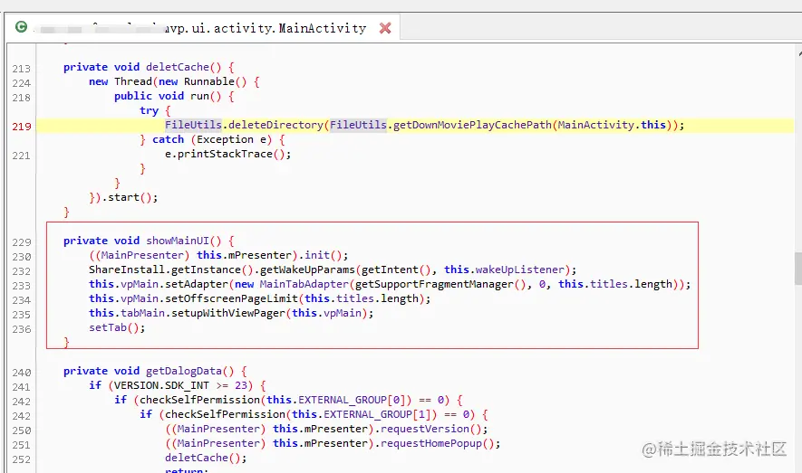
Task: Click line number 235 in the gutter
Action: 22,315
